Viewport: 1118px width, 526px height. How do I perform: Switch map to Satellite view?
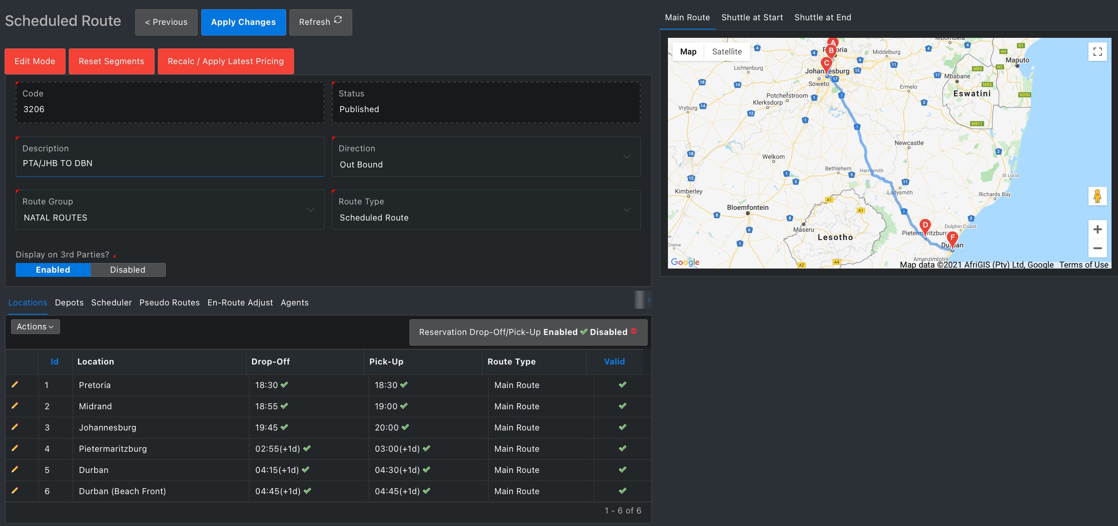coord(727,52)
